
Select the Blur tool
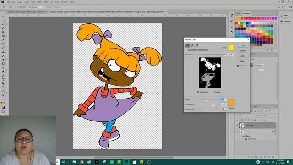[x=3, y=67]
